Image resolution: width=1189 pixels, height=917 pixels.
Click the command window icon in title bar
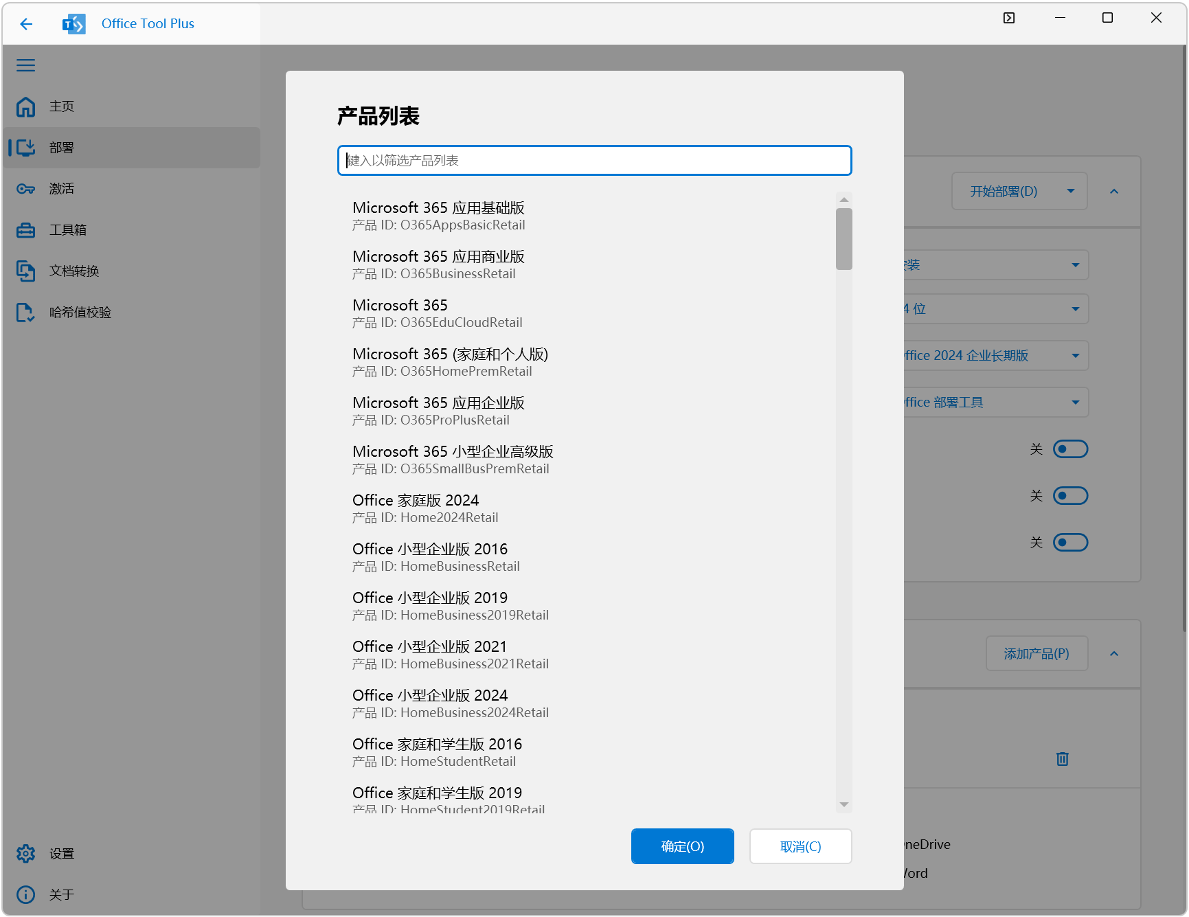[1009, 18]
